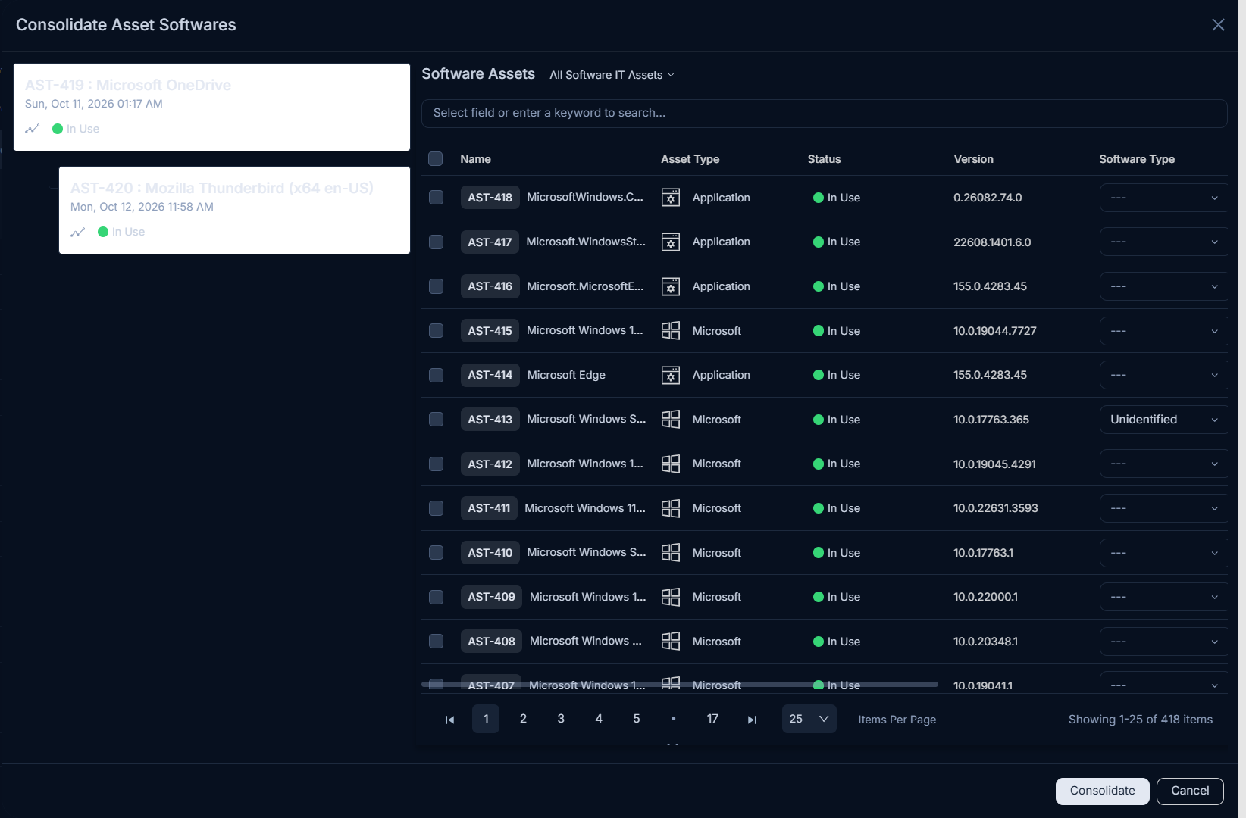Screen dimensions: 1246x818
Task: Check the AST-408 row checkbox
Action: tap(436, 641)
